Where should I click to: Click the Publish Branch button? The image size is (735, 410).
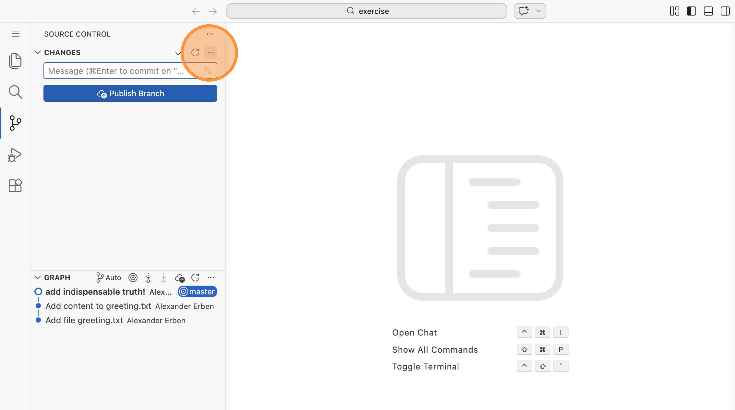[x=130, y=94]
